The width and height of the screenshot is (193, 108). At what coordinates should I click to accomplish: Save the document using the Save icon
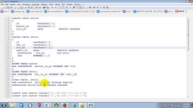point(8,7)
